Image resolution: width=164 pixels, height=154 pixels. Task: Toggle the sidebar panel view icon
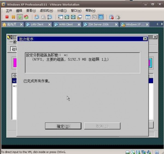(x=60, y=17)
